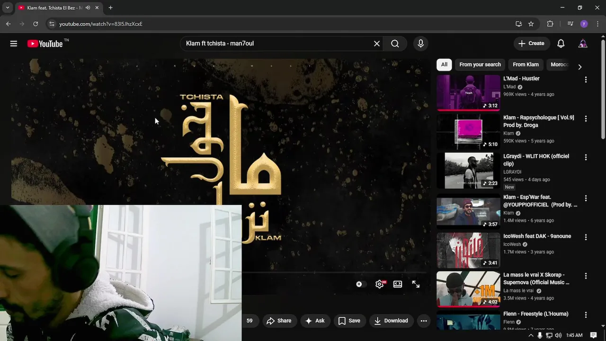Play the Supernova 1M thumbnail
Screen dimensions: 606x341
pos(468,289)
